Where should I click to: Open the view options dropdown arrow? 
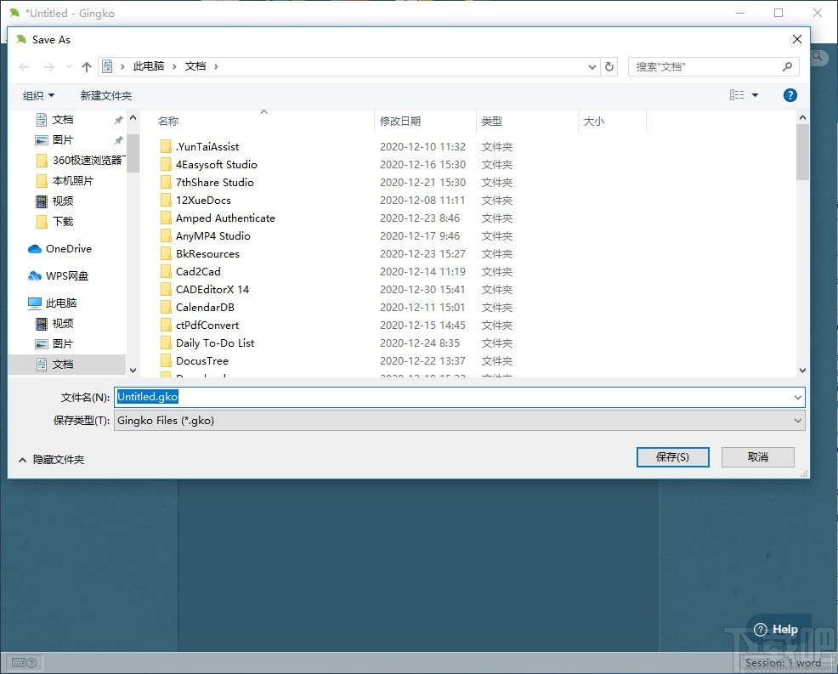coord(756,95)
